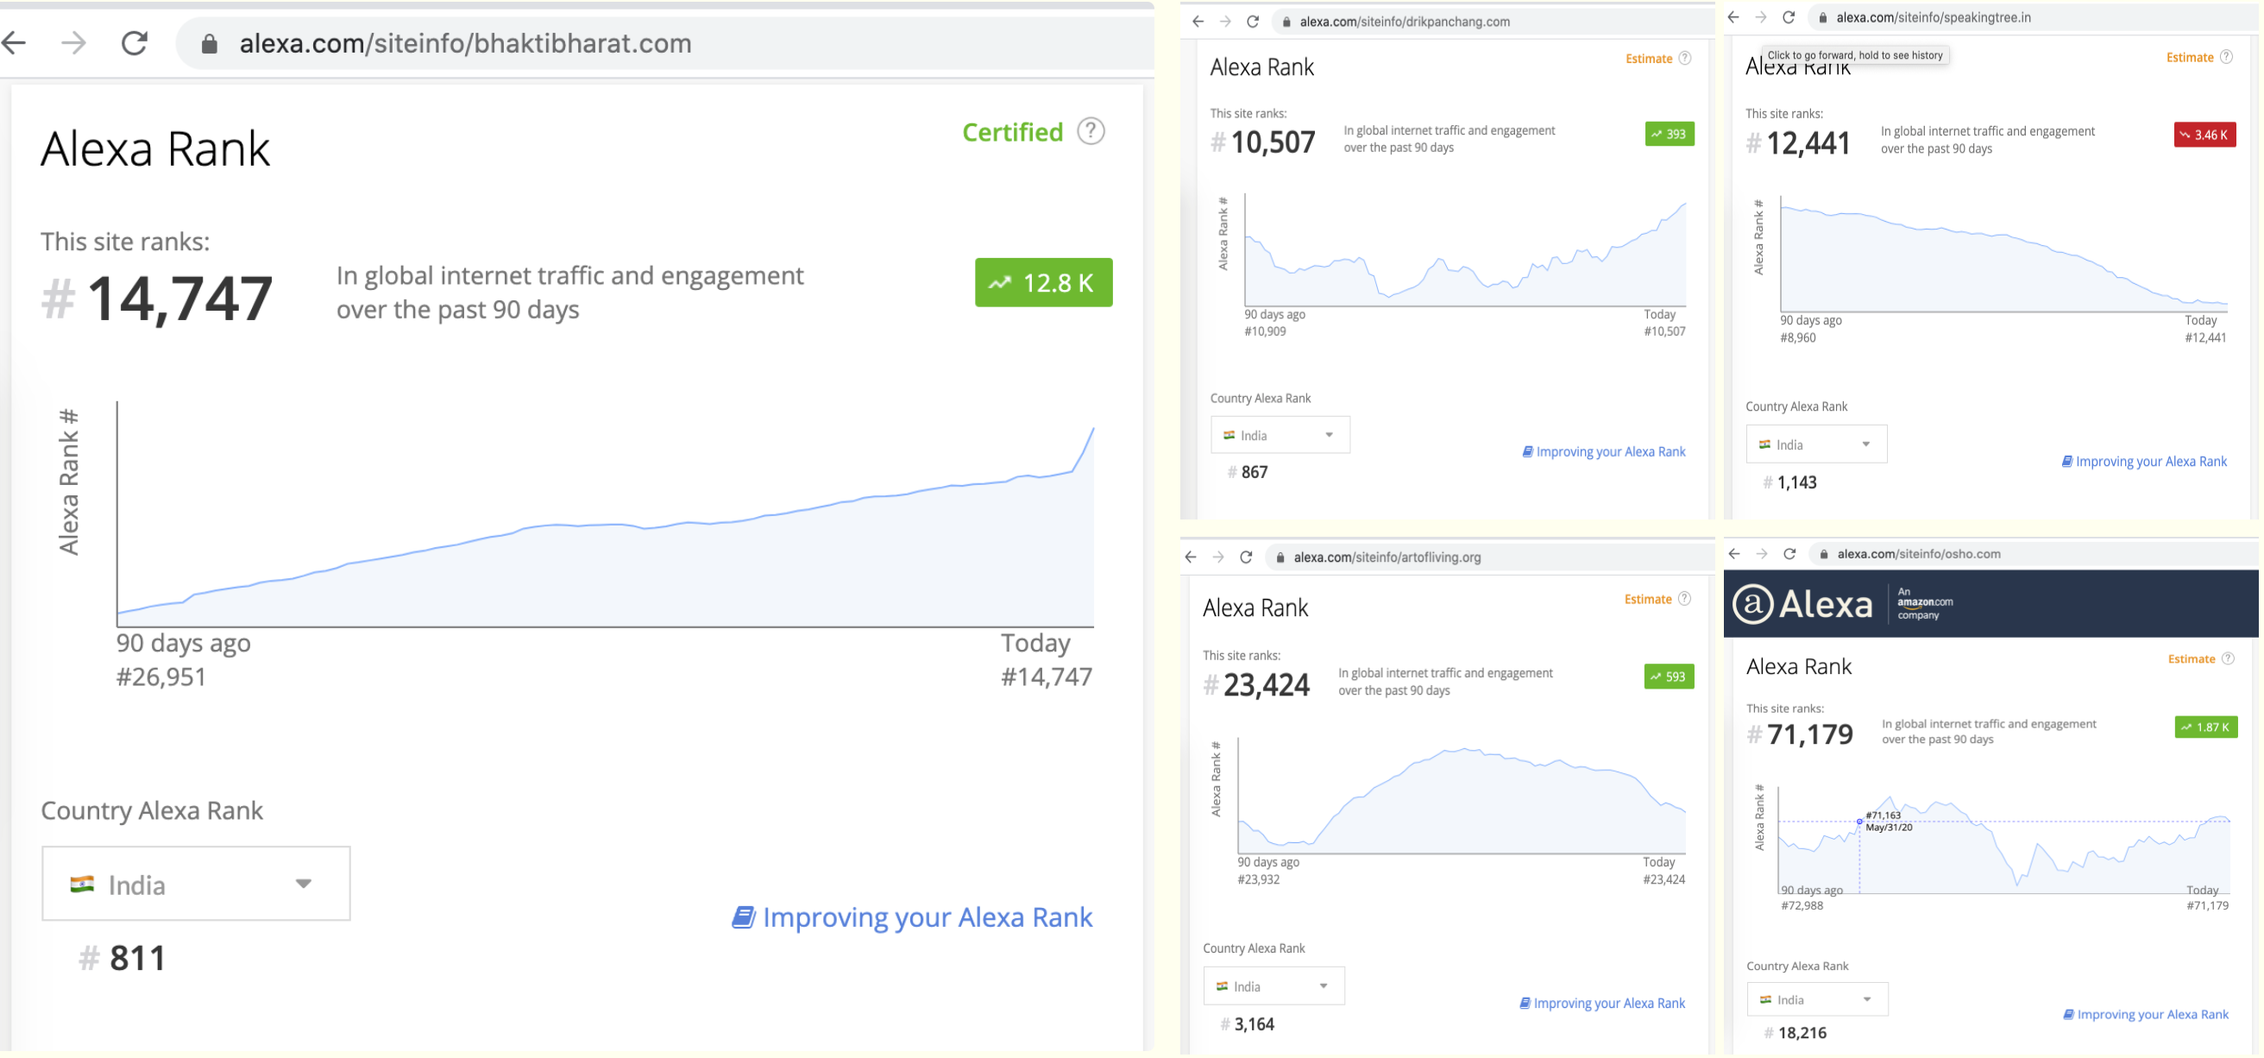
Task: Reload the bhaktibharat.com page
Action: pos(135,42)
